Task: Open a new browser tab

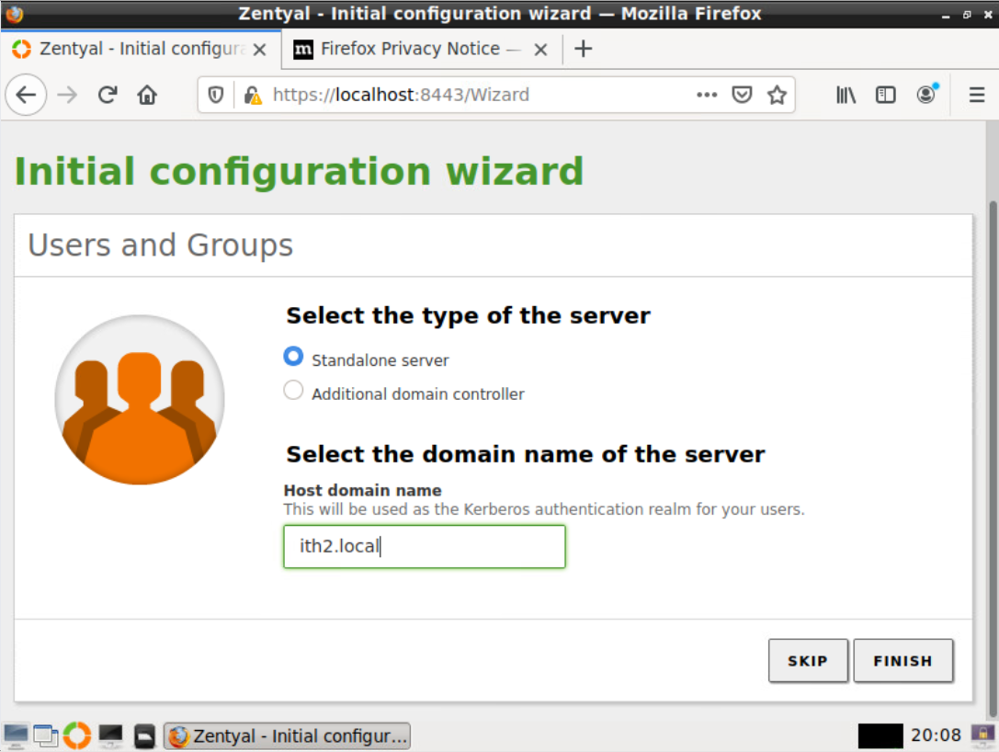Action: click(x=583, y=49)
